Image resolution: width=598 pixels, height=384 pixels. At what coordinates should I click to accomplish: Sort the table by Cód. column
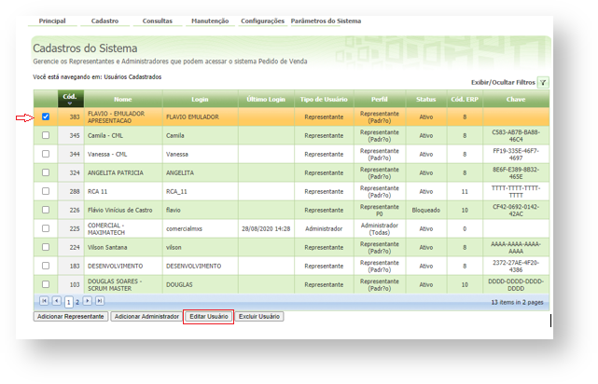69,98
